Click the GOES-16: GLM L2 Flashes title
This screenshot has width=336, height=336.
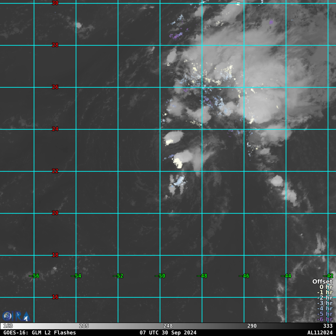pos(39,333)
